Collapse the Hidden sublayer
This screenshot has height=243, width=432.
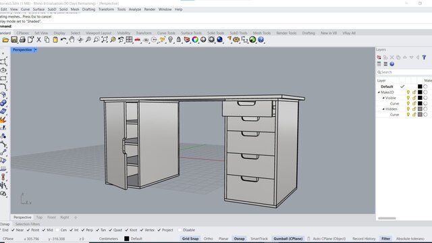383,109
